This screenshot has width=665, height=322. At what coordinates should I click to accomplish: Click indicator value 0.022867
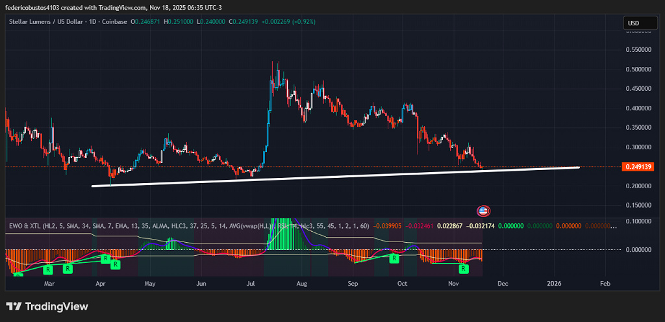449,227
